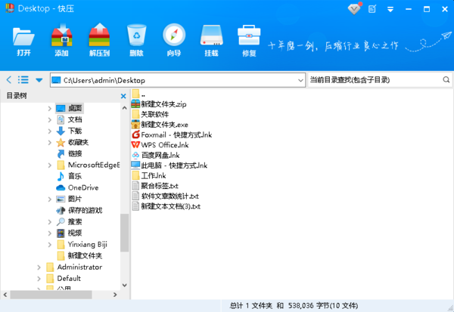Click the 打开 (Open) toolbar icon
Viewport: 454px width, 312px height.
[x=23, y=41]
